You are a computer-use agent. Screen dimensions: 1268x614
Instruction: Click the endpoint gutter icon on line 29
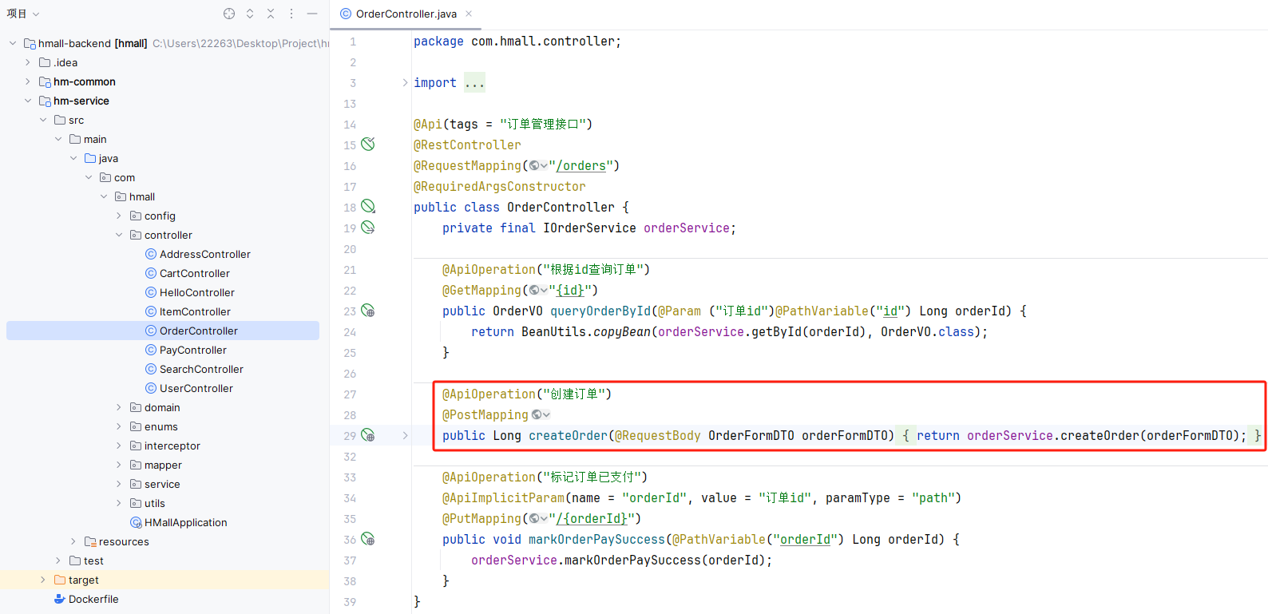[x=368, y=434]
